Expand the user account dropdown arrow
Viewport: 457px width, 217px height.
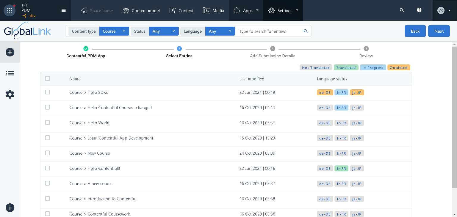450,10
